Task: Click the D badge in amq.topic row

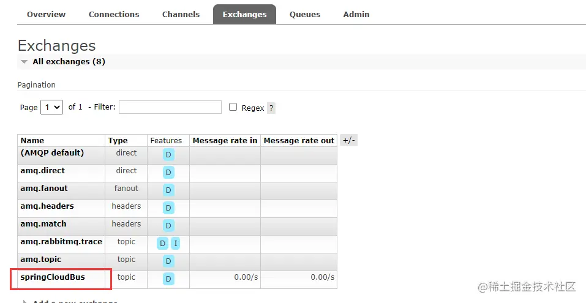Action: (x=168, y=261)
